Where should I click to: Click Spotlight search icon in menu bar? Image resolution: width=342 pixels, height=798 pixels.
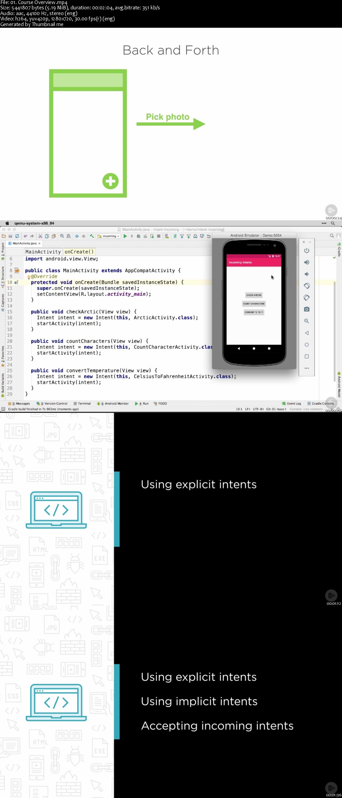pyautogui.click(x=333, y=223)
